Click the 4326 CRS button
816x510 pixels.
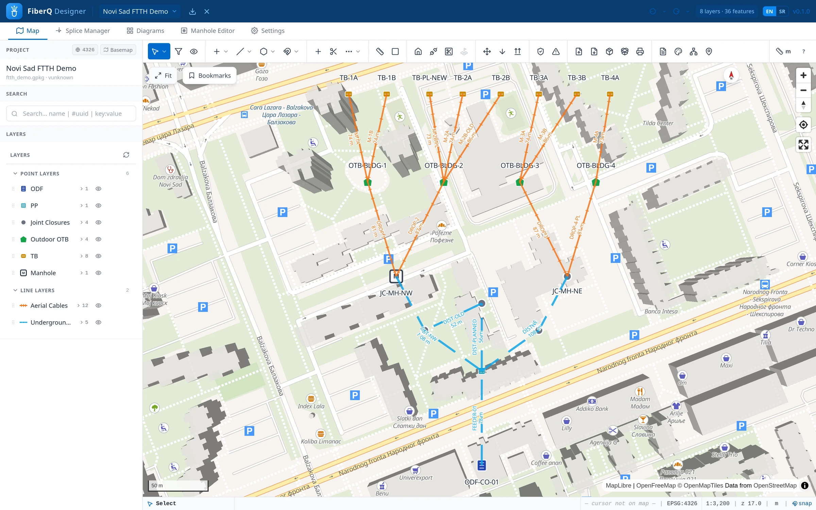85,50
